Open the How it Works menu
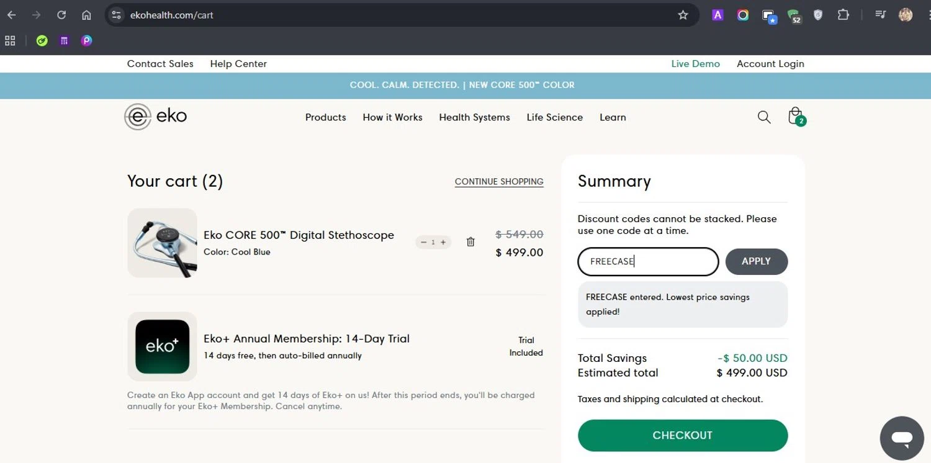931x463 pixels. [392, 117]
